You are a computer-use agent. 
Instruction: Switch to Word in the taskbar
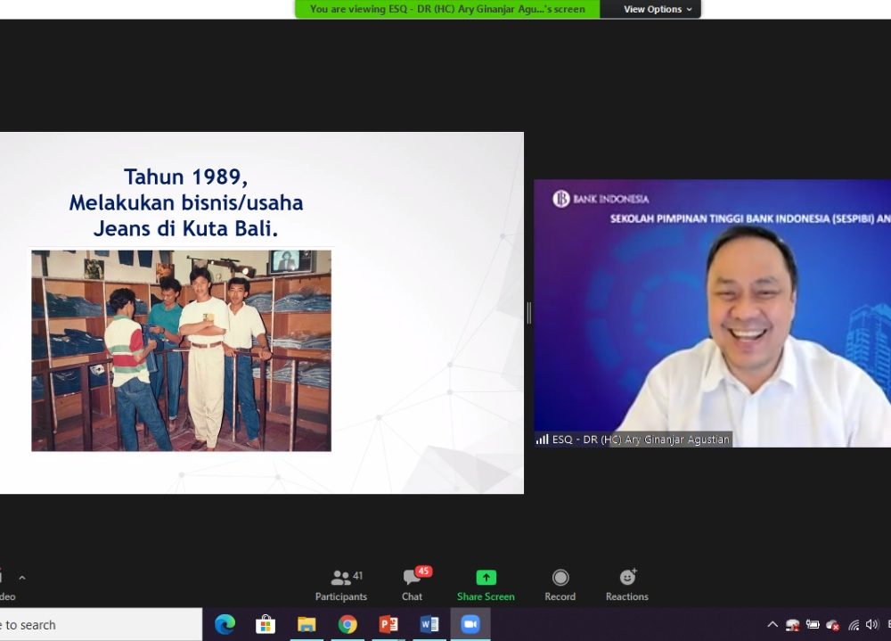(x=429, y=625)
